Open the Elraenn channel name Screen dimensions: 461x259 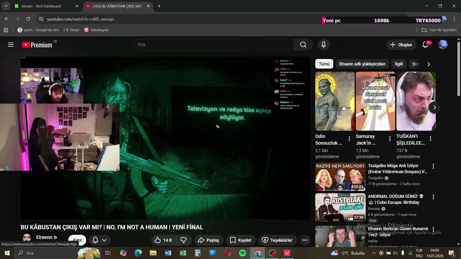(x=44, y=237)
